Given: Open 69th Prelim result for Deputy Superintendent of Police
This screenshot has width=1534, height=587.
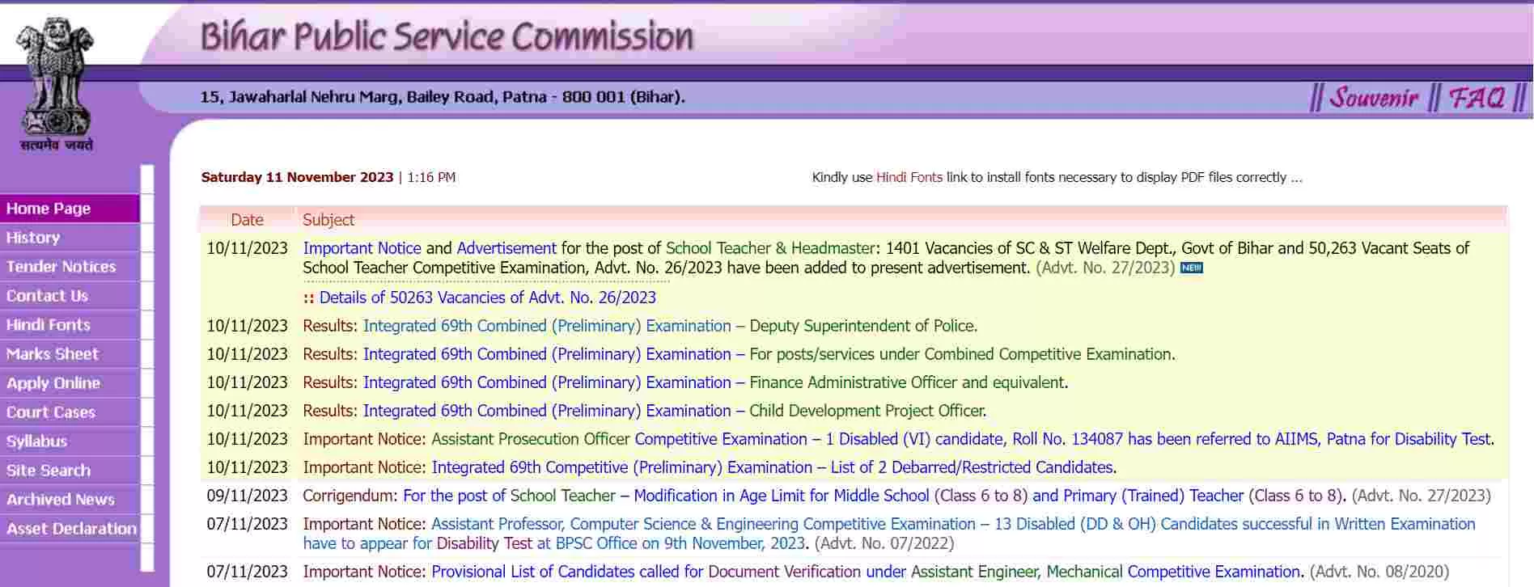Looking at the screenshot, I should (670, 326).
